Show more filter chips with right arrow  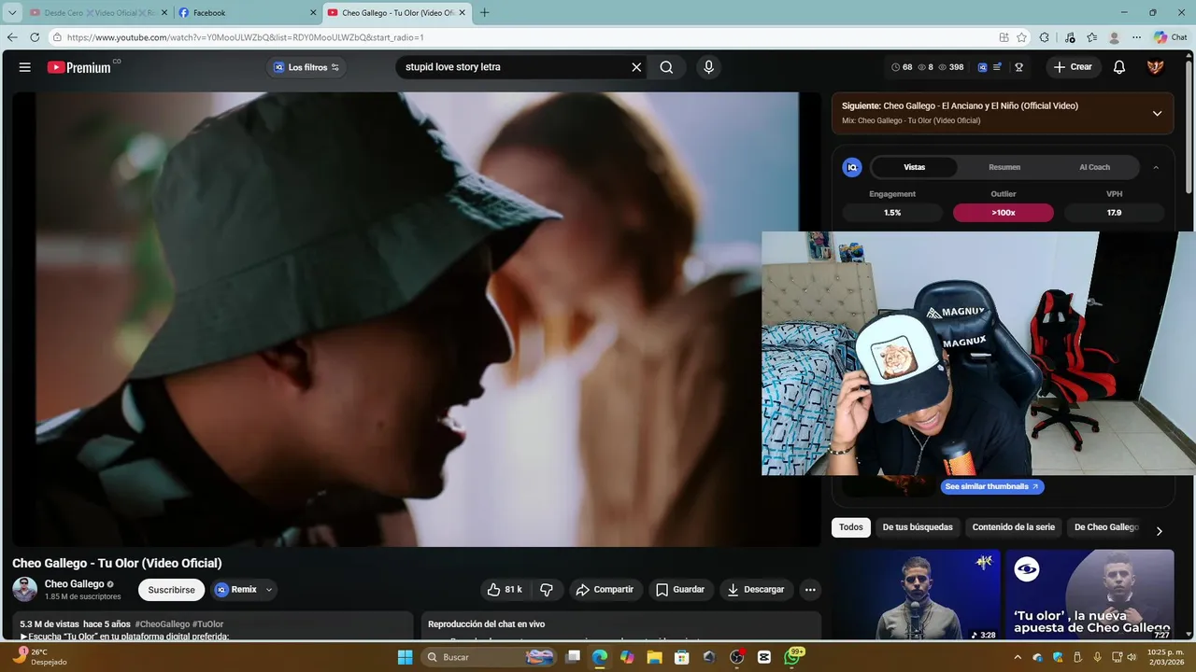point(1159,530)
